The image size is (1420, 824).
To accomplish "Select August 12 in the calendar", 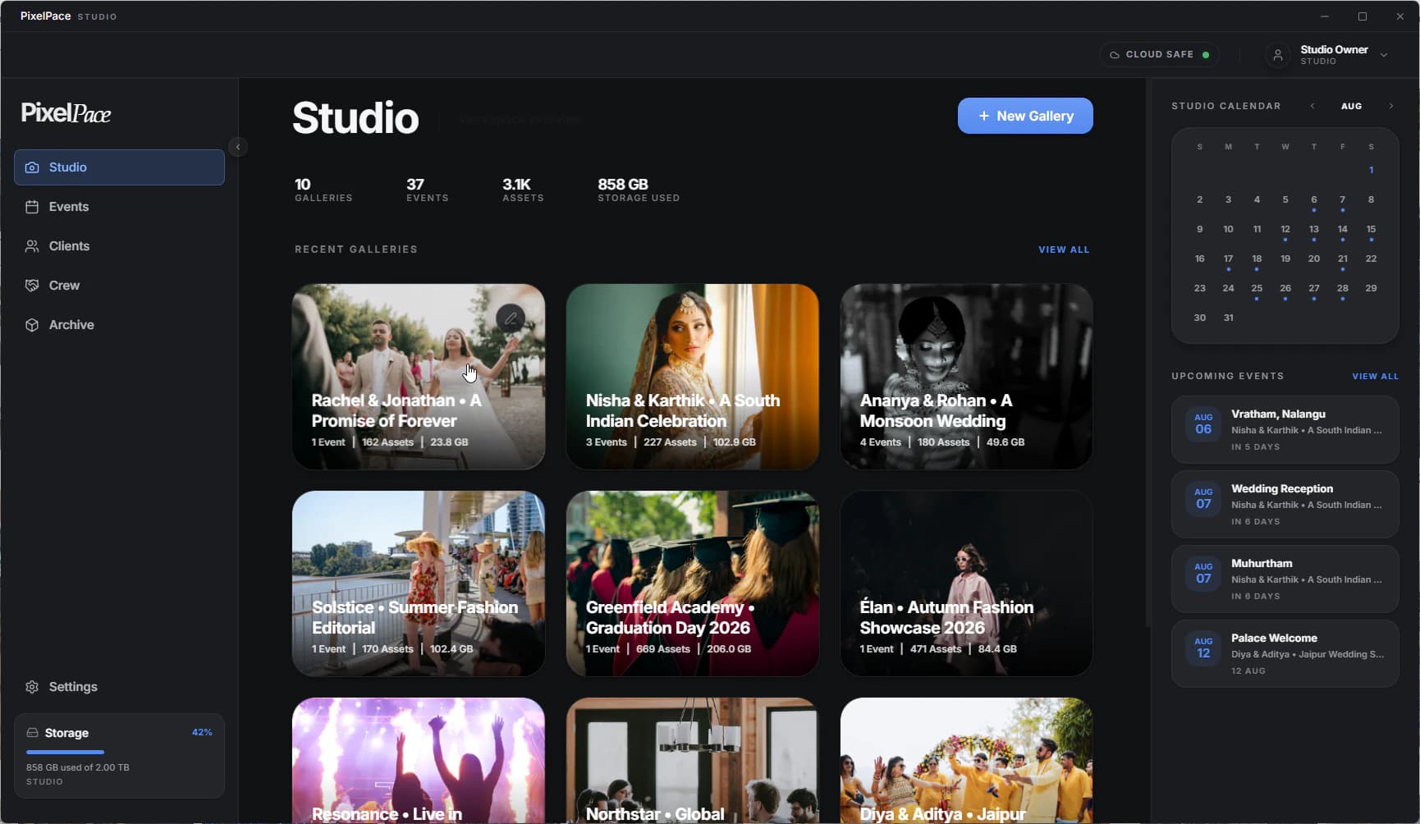I will [x=1285, y=229].
